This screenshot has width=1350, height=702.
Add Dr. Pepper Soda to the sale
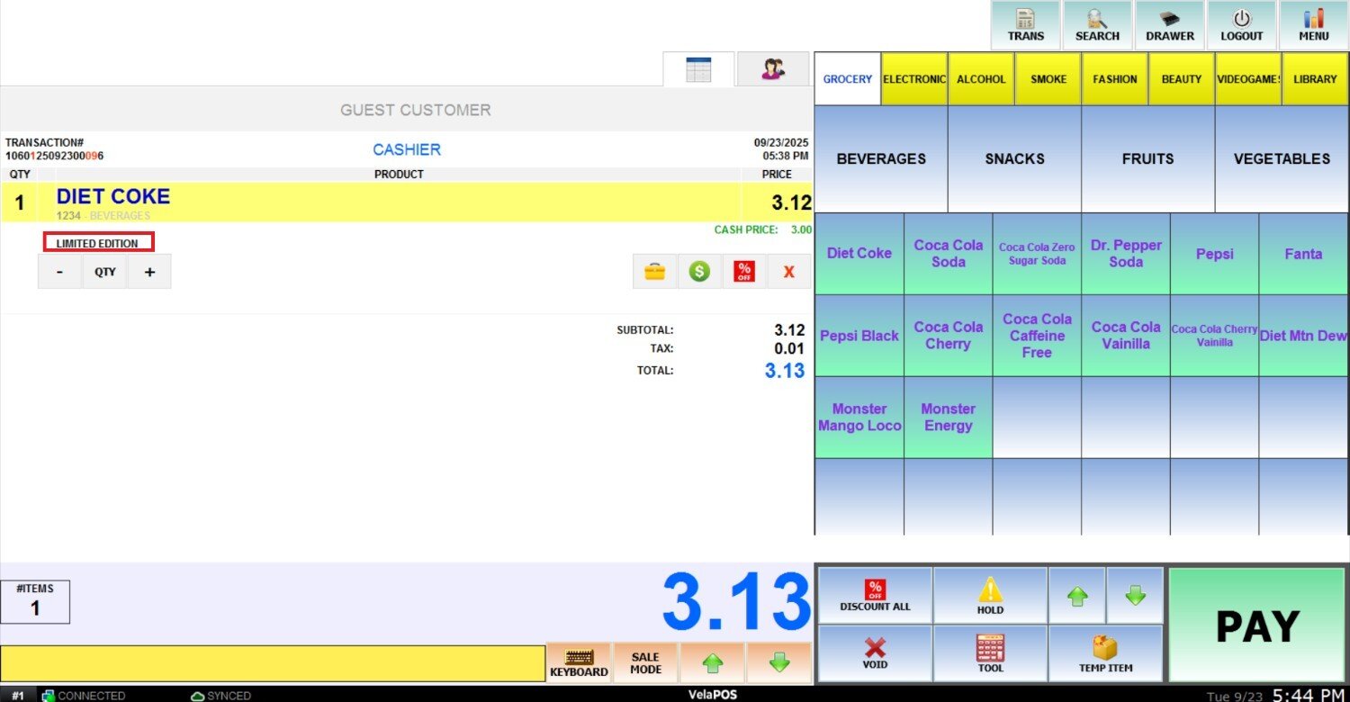tap(1126, 254)
